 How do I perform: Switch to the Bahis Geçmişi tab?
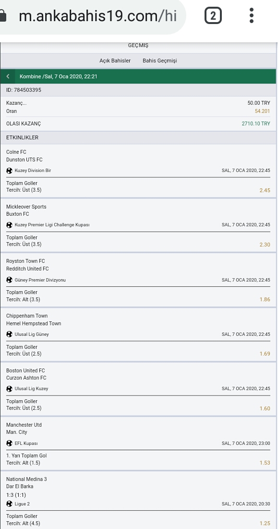tap(160, 61)
